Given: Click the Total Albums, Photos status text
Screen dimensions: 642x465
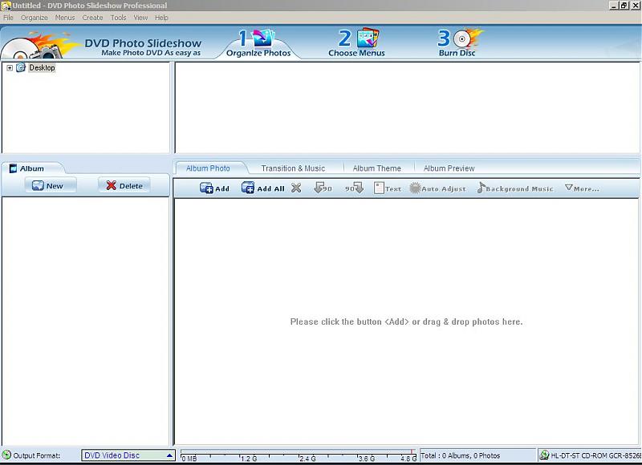Looking at the screenshot, I should (460, 455).
